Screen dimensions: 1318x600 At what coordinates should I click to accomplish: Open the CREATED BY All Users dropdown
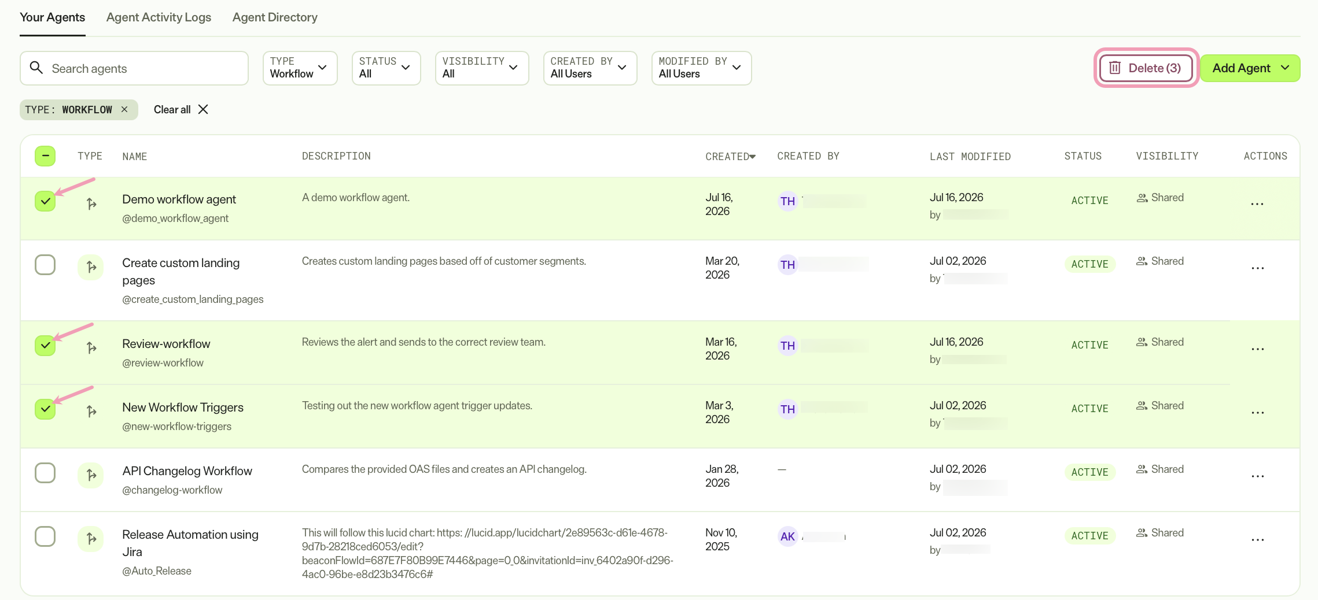point(590,68)
